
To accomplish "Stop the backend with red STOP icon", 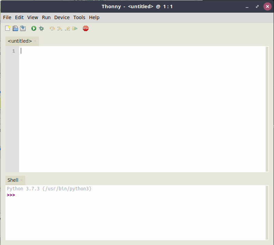I will 86,28.
